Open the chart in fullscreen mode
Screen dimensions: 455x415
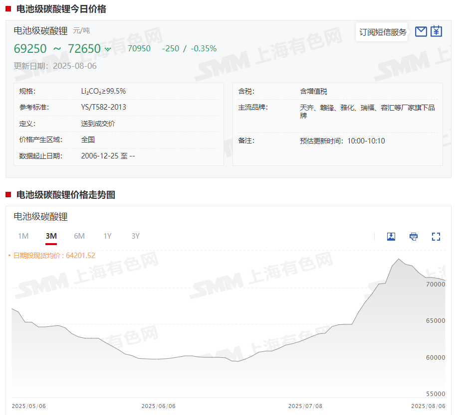coord(436,237)
